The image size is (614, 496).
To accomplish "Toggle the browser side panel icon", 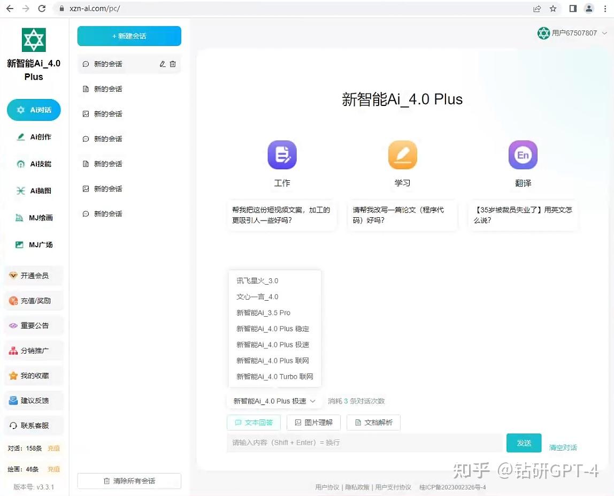I will (x=573, y=9).
